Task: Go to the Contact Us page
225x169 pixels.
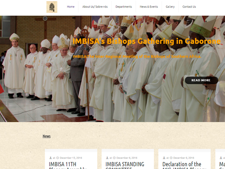Action: coord(189,7)
